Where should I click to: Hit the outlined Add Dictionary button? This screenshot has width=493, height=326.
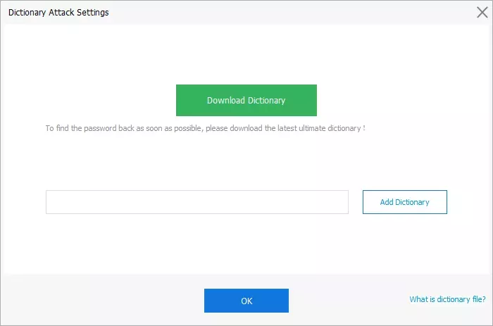pyautogui.click(x=404, y=202)
